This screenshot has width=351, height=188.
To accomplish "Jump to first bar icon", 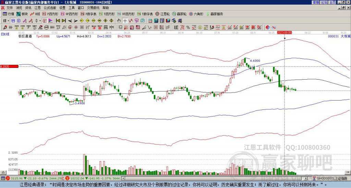I will click(x=58, y=21).
